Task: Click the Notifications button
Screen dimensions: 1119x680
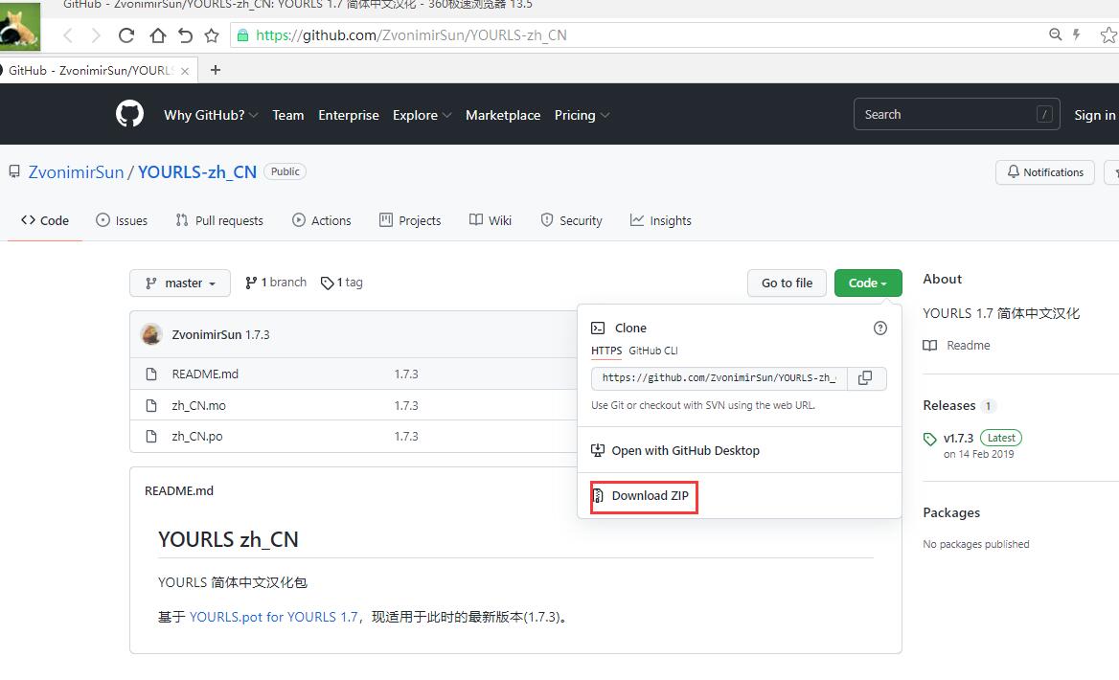Action: tap(1045, 172)
